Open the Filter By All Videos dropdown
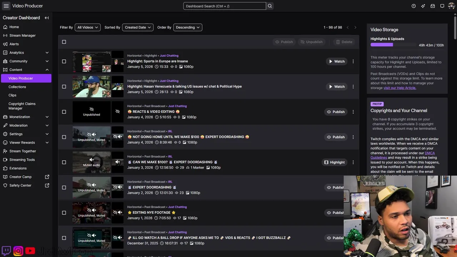 point(87,27)
